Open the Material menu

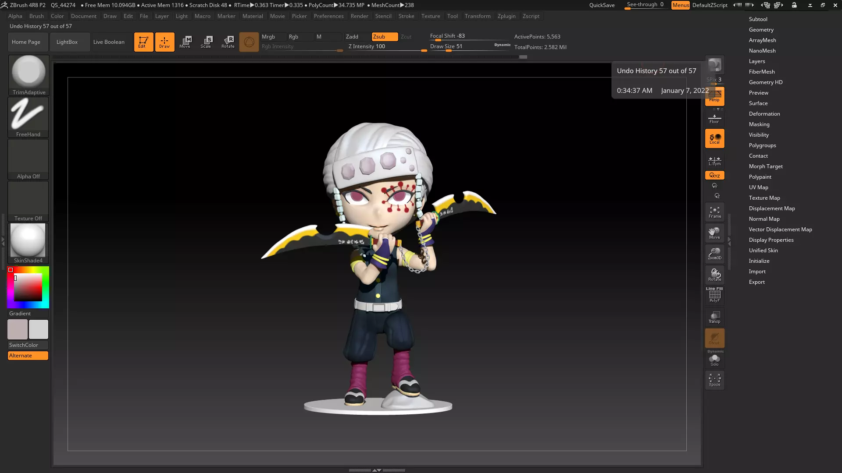[x=253, y=16]
